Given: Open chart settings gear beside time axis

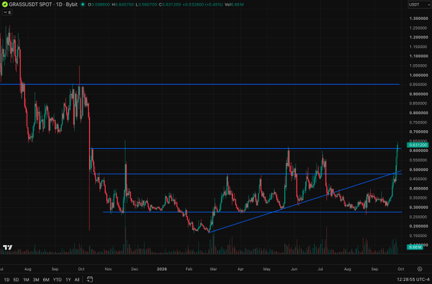Looking at the screenshot, I should 419,269.
